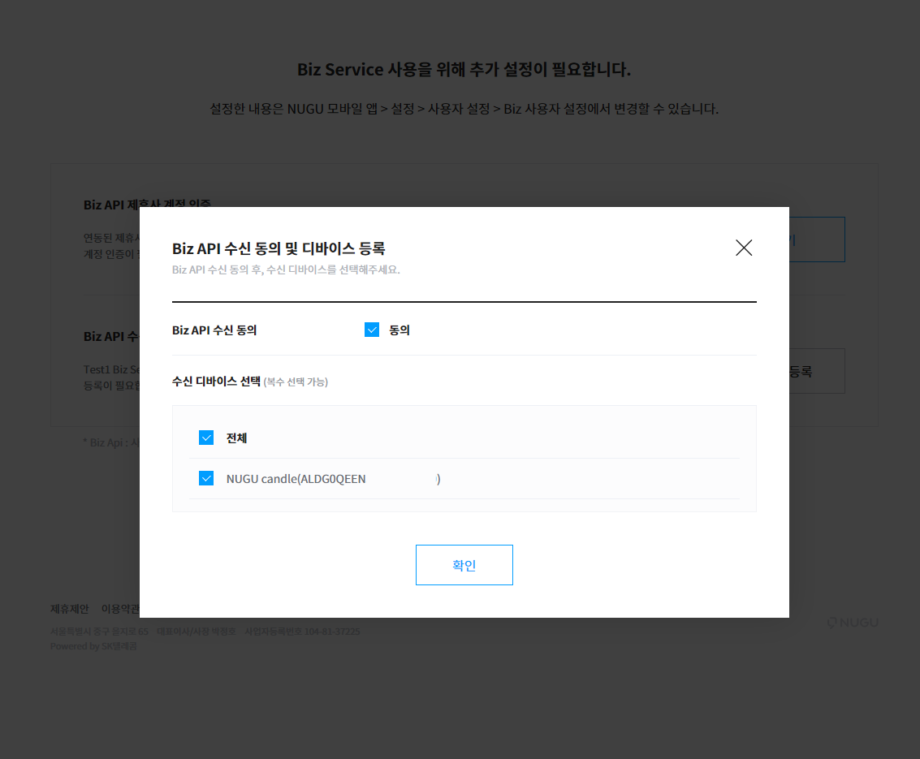Screen dimensions: 920x759
Task: Click the Biz Service page main heading
Action: 464,69
